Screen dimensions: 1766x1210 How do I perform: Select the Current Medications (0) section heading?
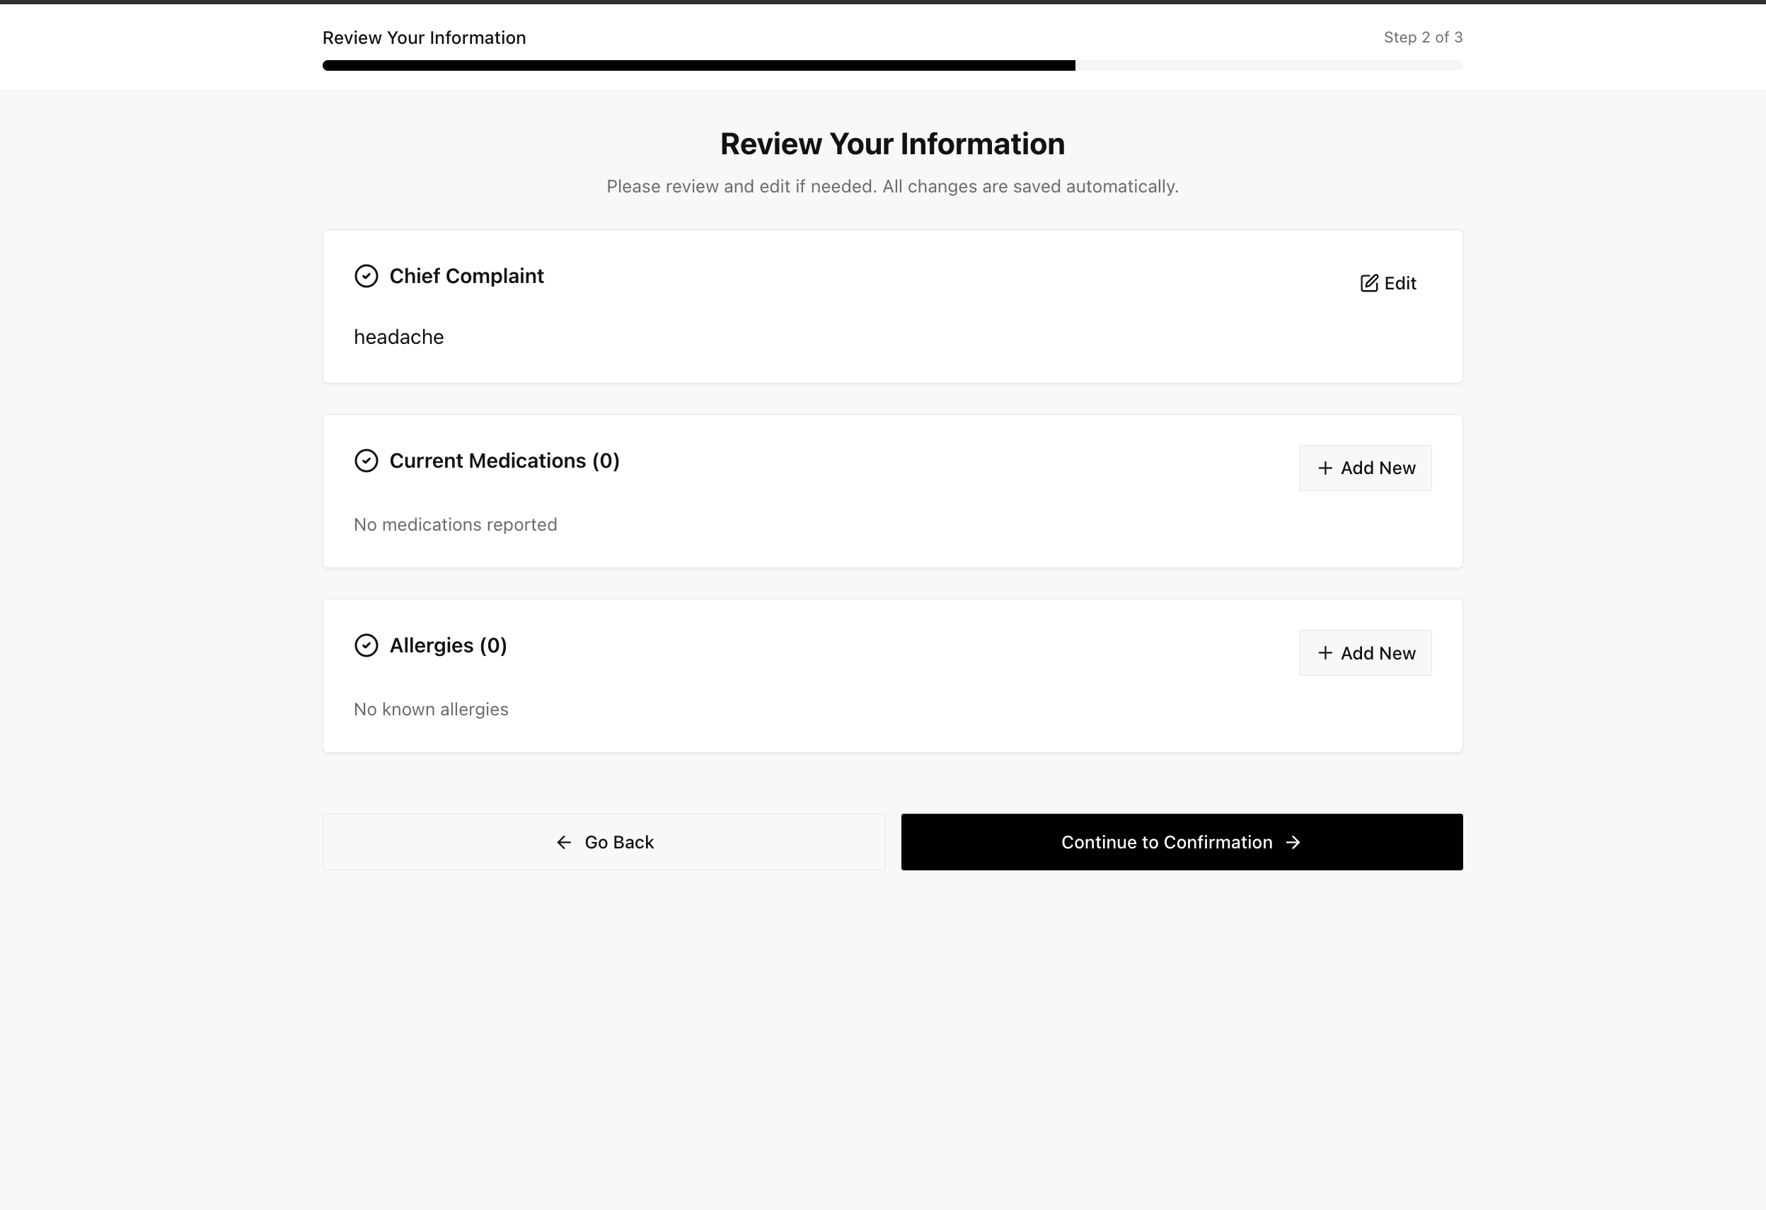pos(504,461)
